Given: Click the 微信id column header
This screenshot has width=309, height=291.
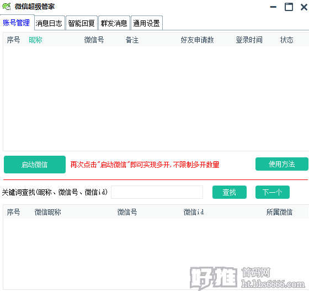Looking at the screenshot, I should [x=194, y=212].
